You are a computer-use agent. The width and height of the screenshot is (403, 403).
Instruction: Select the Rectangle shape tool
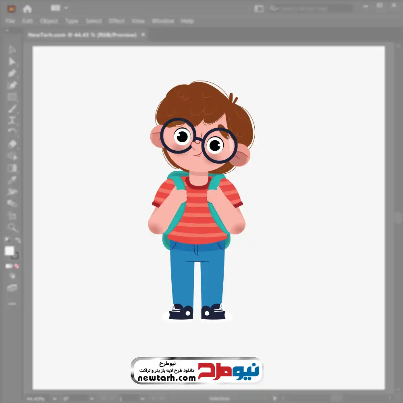(12, 97)
